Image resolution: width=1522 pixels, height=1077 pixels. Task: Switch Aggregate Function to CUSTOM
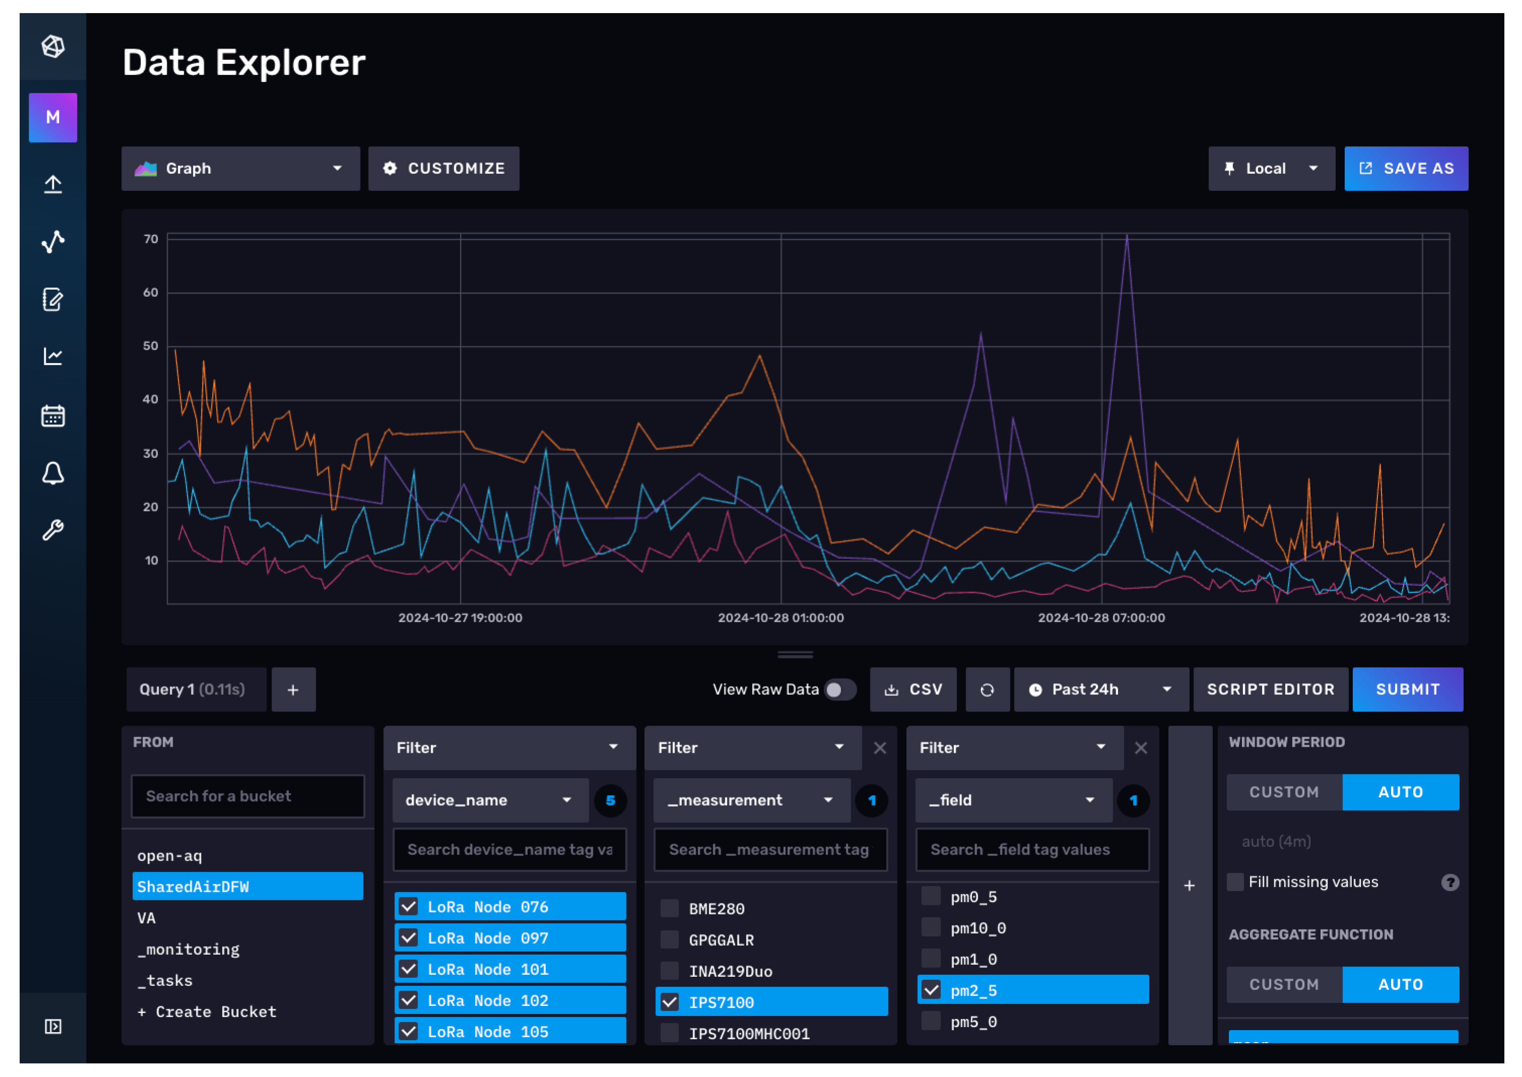(1284, 985)
